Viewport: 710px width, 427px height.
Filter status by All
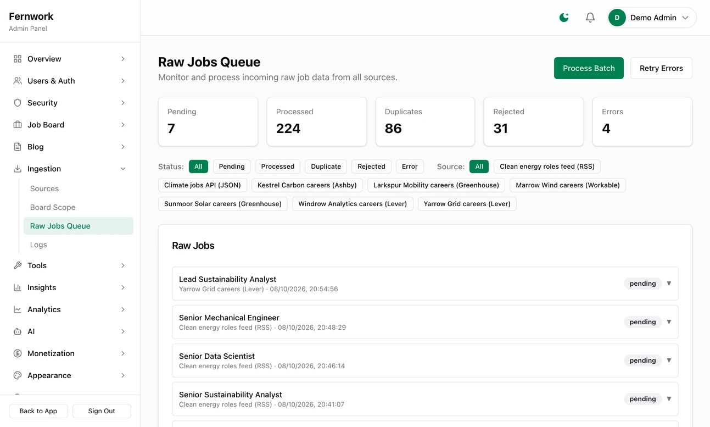198,167
